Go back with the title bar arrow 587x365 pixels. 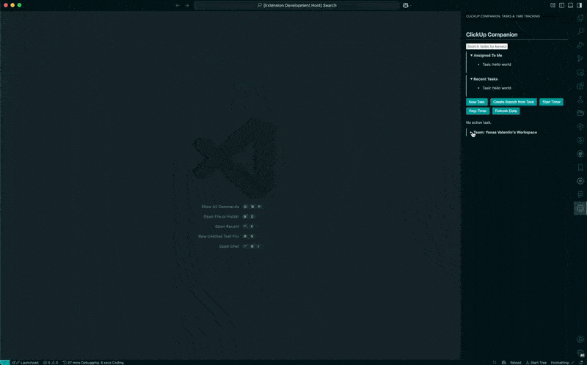[x=178, y=5]
